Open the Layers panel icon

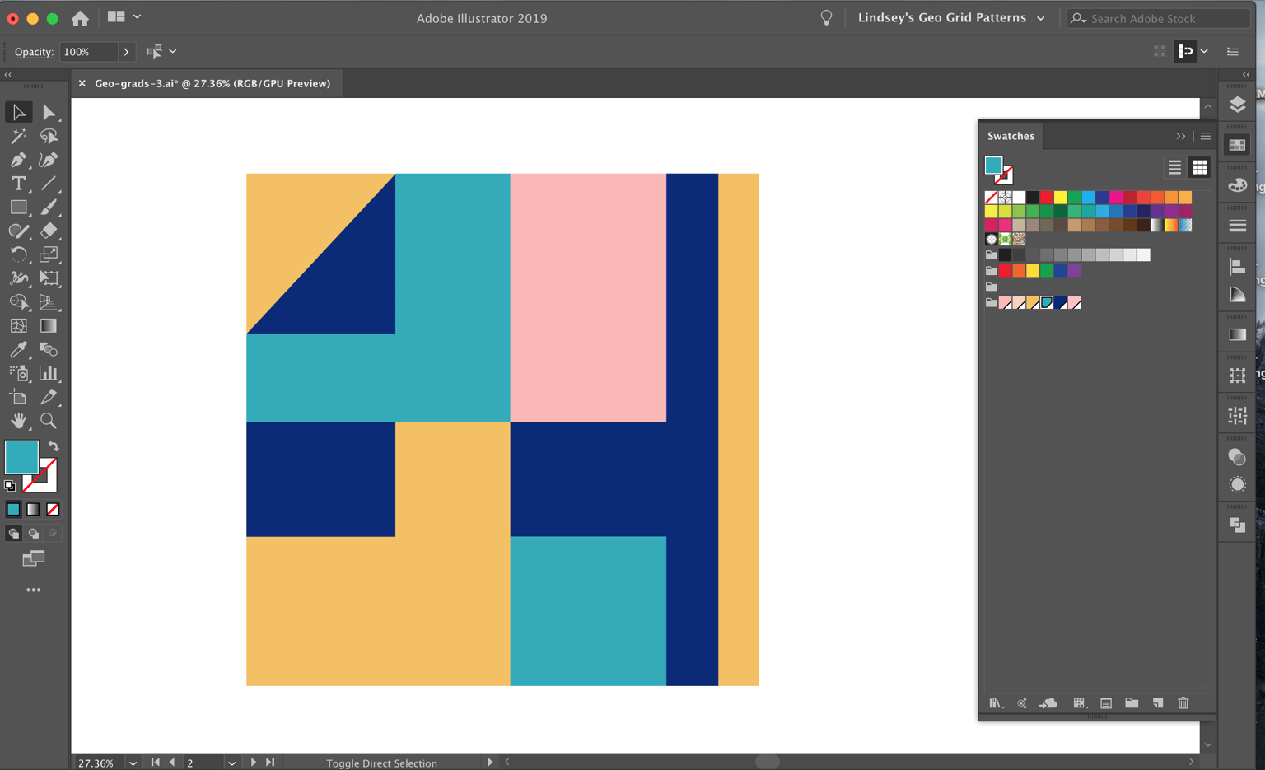(x=1237, y=105)
